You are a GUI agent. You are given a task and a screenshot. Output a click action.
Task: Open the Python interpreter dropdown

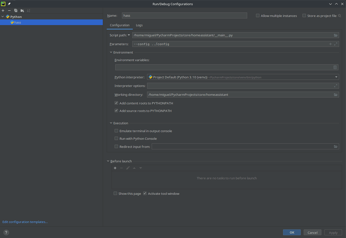336,77
